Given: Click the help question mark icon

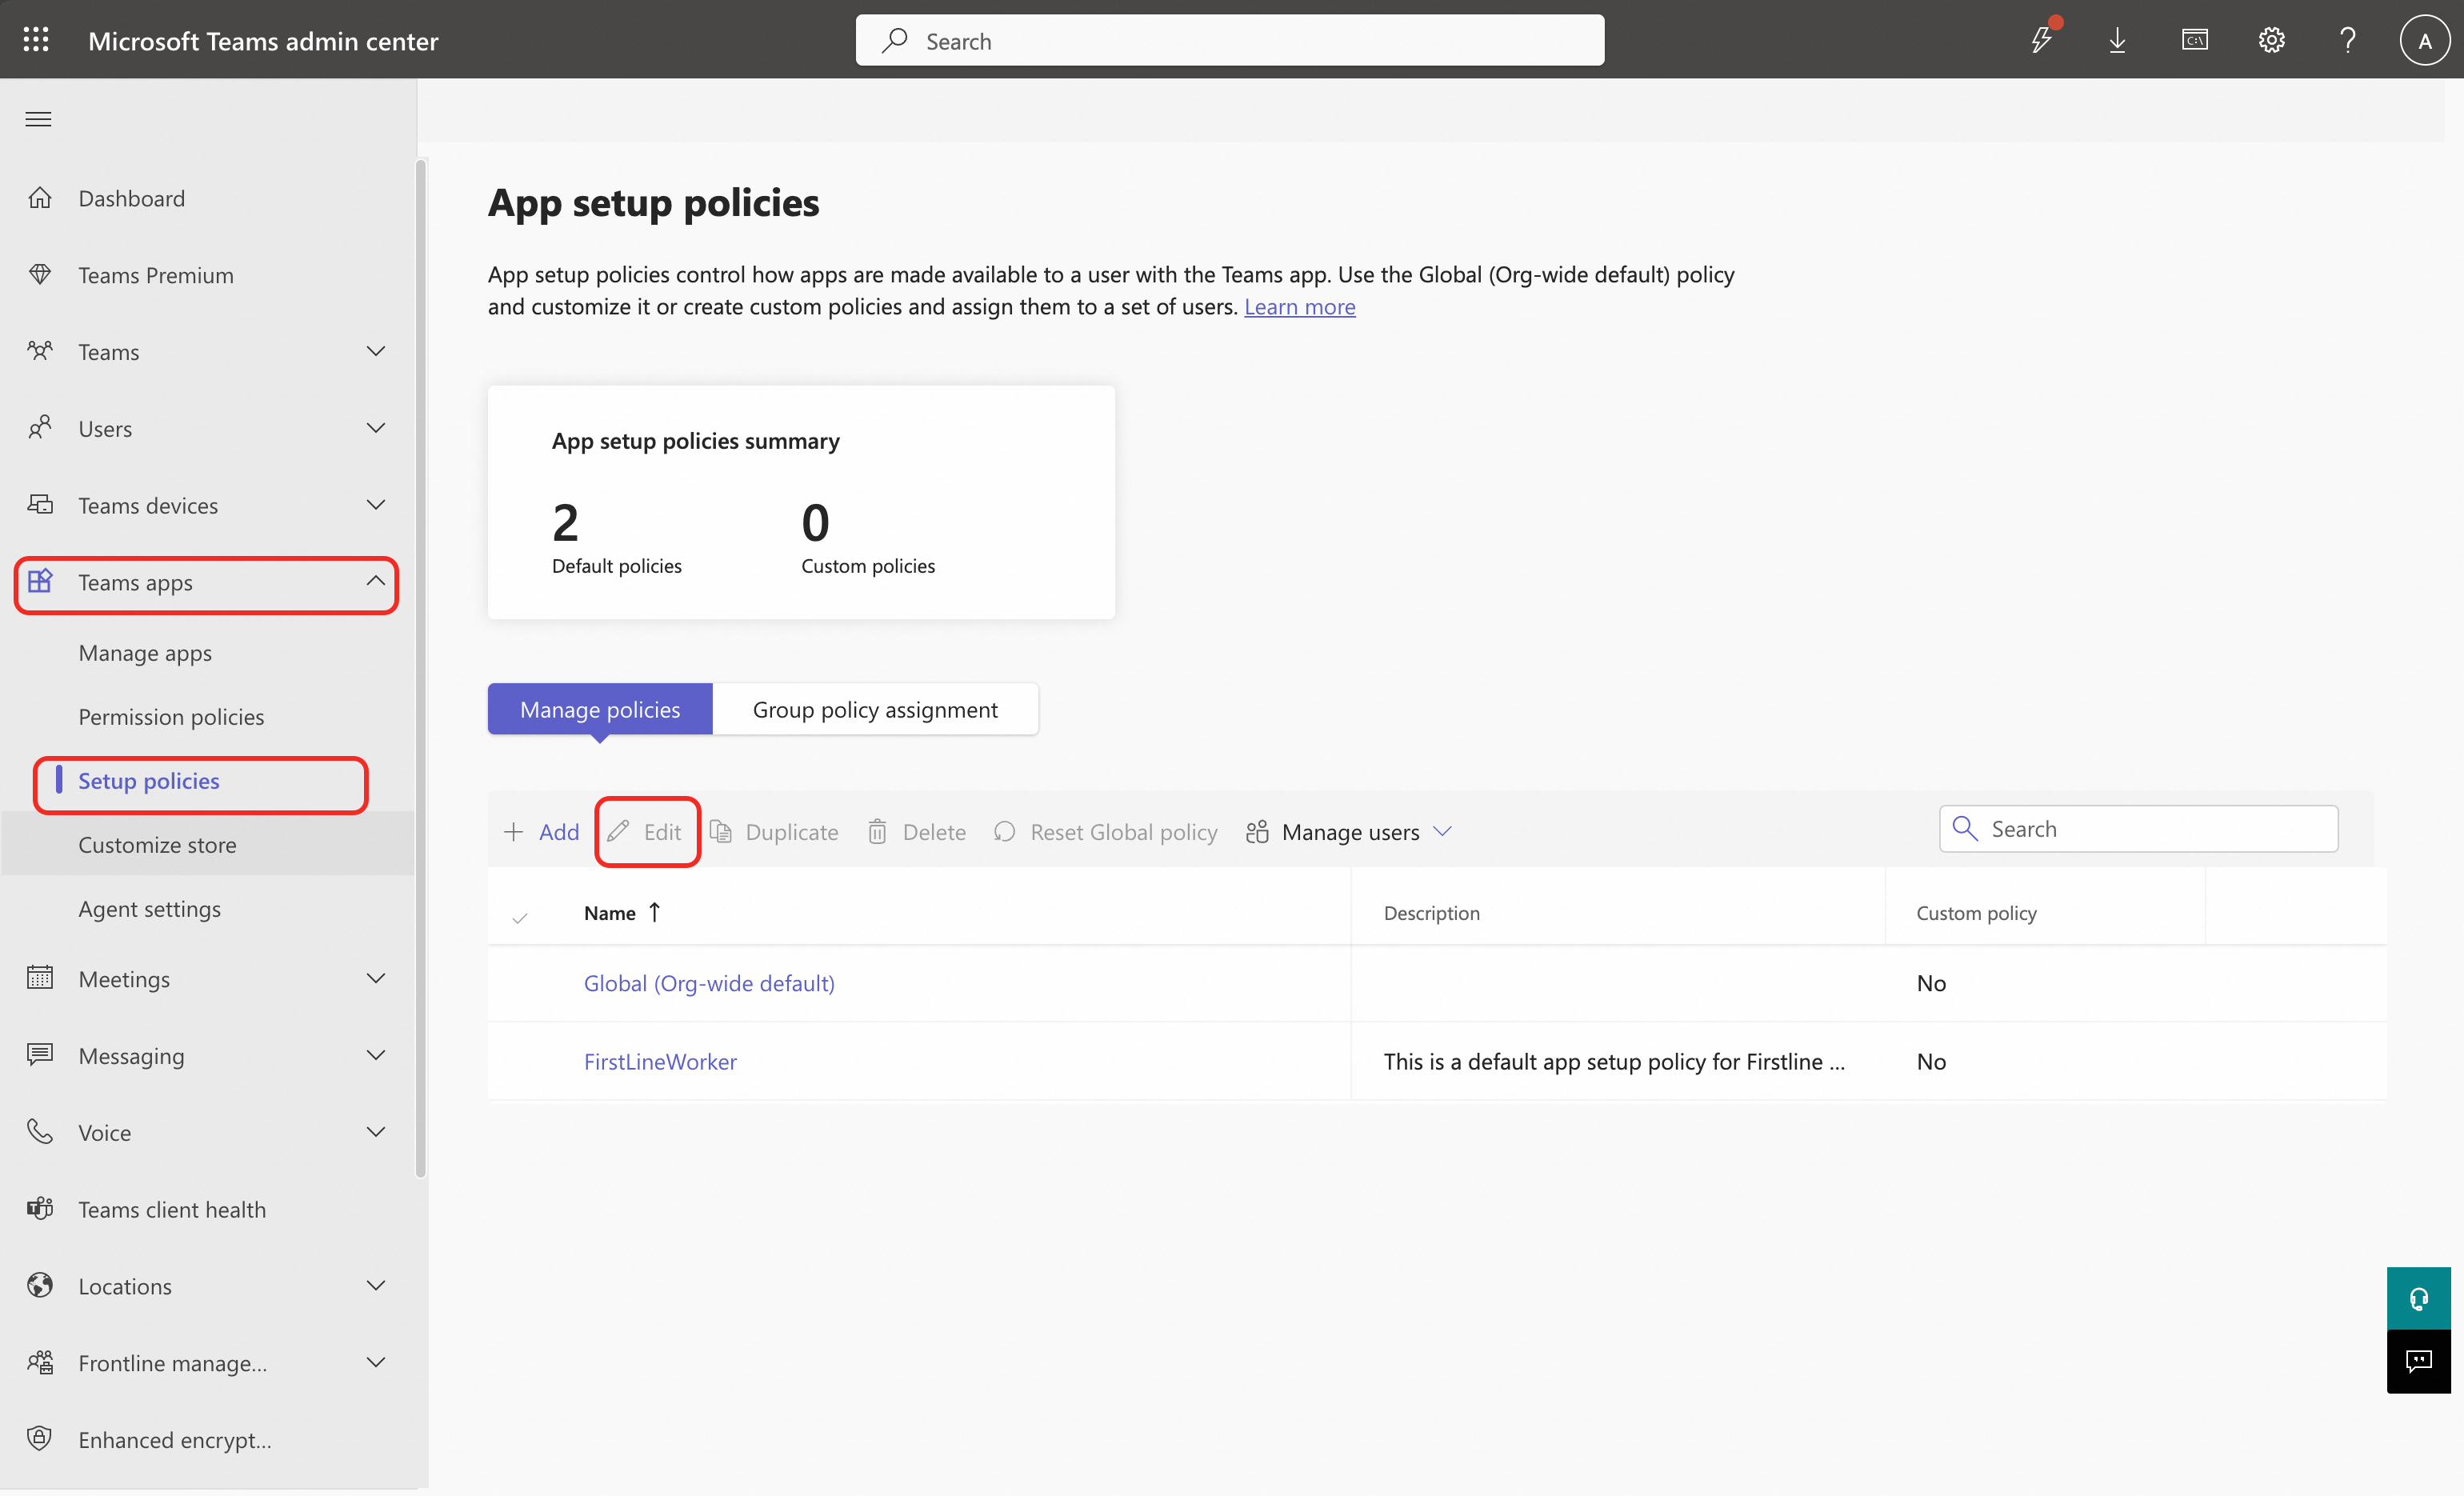Looking at the screenshot, I should pos(2347,40).
